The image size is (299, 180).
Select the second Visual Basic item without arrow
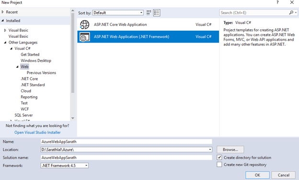pos(18,36)
